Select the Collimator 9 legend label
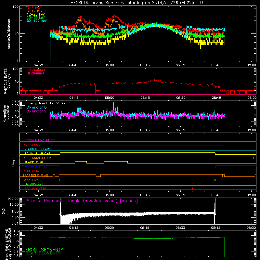The height and width of the screenshot is (260, 260). click(x=36, y=111)
